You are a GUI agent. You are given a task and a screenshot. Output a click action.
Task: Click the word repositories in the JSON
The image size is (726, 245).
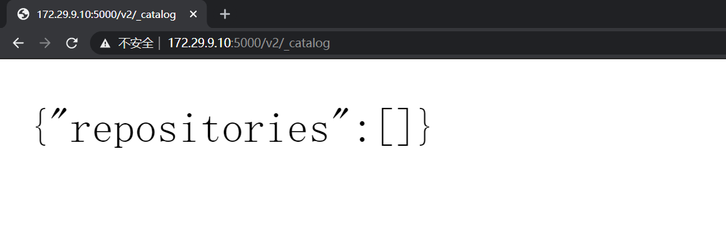[199, 129]
